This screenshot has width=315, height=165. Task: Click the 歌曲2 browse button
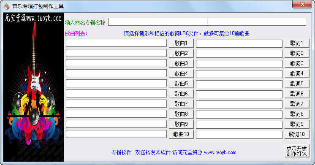(181, 53)
